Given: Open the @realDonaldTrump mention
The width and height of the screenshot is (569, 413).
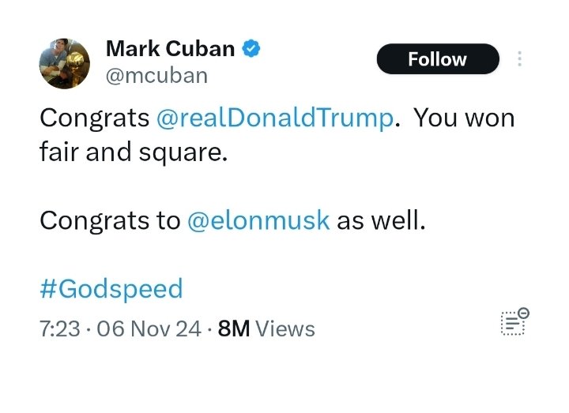Looking at the screenshot, I should point(275,118).
